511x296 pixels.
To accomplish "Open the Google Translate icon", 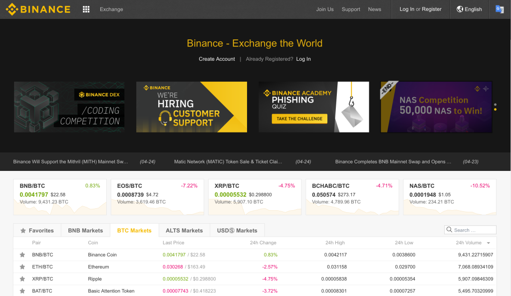I will pos(500,9).
